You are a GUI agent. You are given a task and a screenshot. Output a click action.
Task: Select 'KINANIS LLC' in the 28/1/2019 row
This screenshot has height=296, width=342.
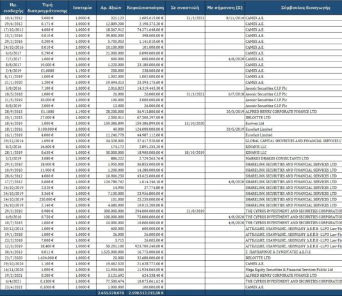256,152
